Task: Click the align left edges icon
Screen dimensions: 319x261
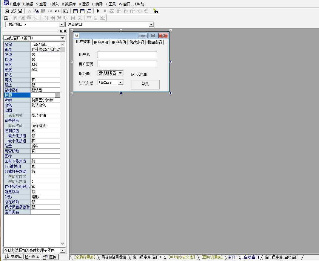Action: click(16, 18)
